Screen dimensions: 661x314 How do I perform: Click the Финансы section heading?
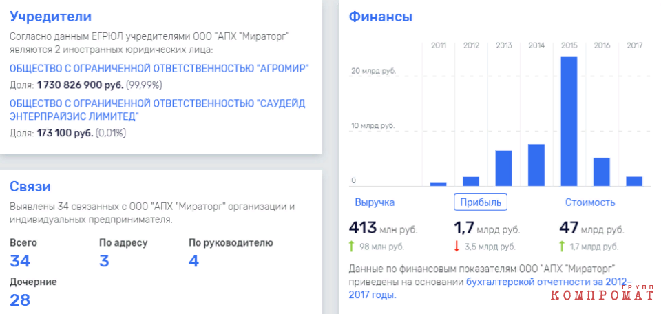381,17
